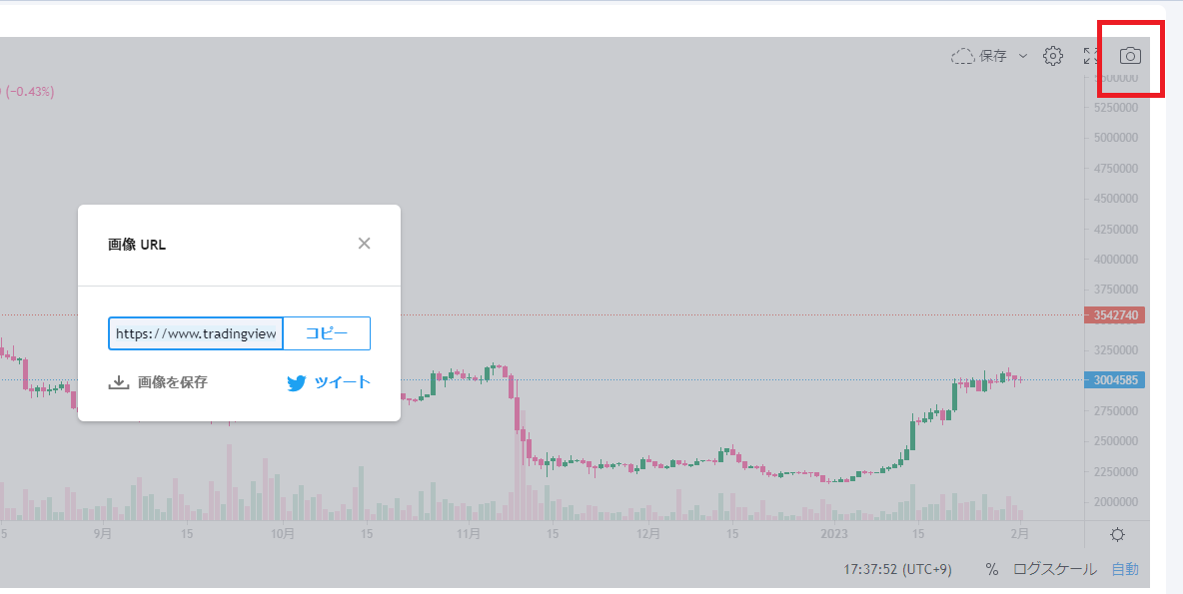
Task: Click the 3004585 current price label
Action: [x=1114, y=379]
